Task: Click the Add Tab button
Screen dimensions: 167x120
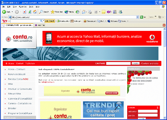Action: 40,25
